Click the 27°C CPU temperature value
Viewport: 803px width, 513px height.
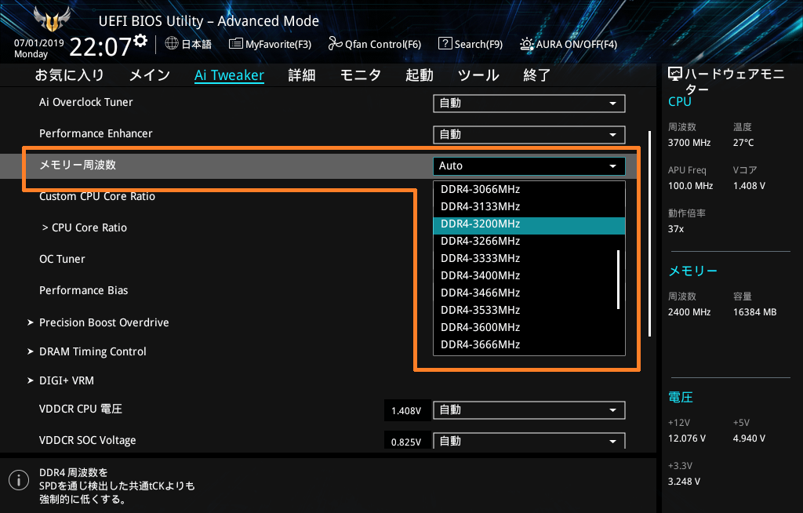(743, 143)
